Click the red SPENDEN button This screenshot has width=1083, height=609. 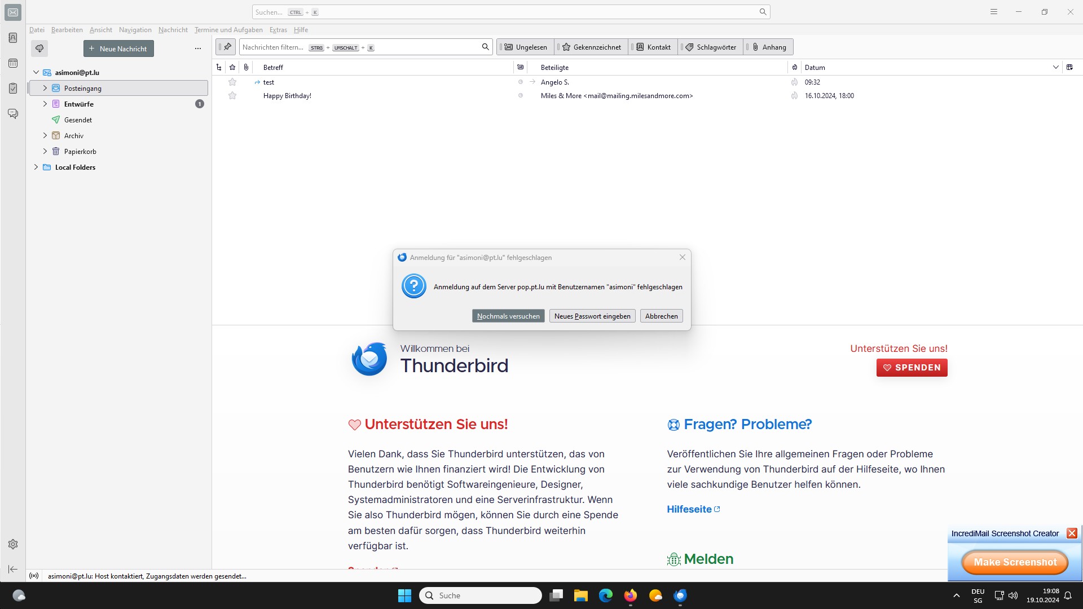pyautogui.click(x=912, y=368)
